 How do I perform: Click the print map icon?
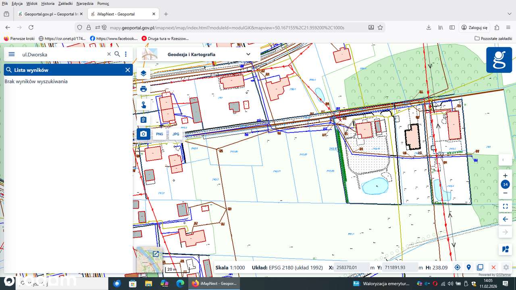[x=144, y=89]
